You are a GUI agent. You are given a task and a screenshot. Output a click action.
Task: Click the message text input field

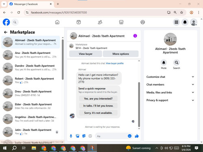point(111,136)
